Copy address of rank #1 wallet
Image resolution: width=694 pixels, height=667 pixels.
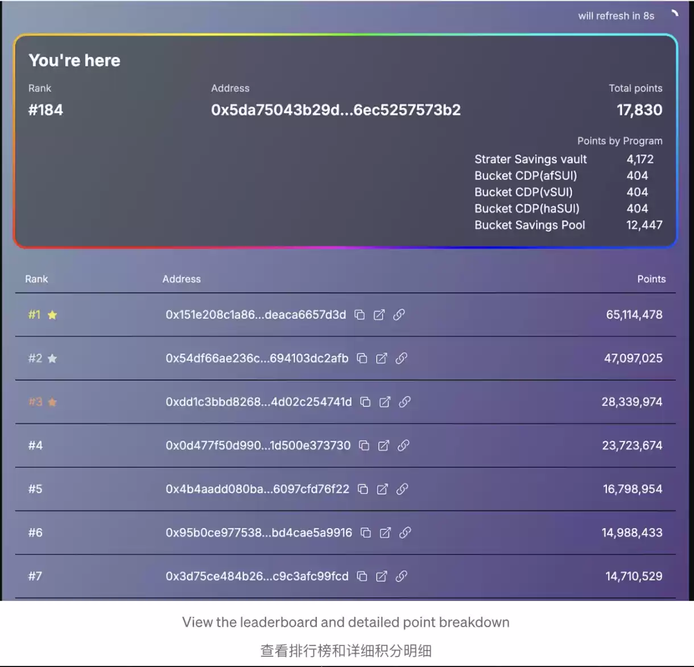(360, 315)
